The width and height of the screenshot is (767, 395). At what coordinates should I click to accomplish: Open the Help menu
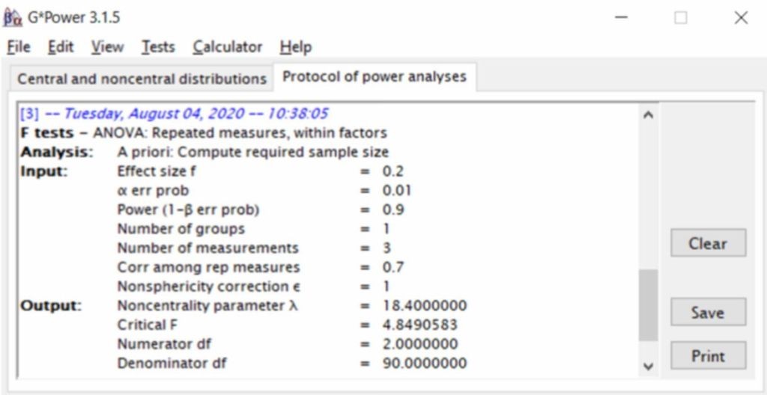[295, 47]
